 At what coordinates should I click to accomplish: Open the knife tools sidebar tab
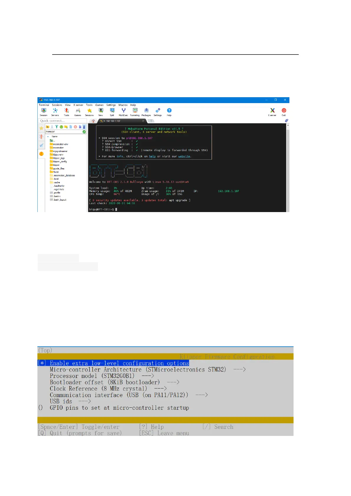pos(41,137)
